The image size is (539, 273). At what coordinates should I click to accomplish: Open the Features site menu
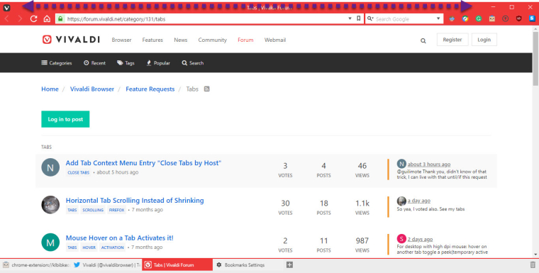tap(152, 40)
